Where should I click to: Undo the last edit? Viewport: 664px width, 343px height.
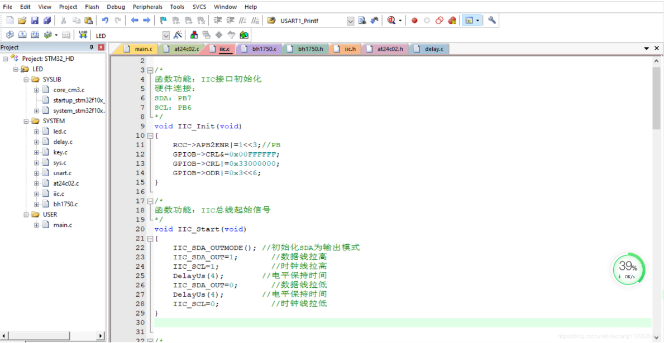pyautogui.click(x=106, y=20)
